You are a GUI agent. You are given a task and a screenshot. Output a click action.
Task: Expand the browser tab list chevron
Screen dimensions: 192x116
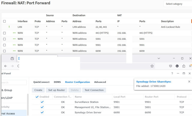point(159,58)
